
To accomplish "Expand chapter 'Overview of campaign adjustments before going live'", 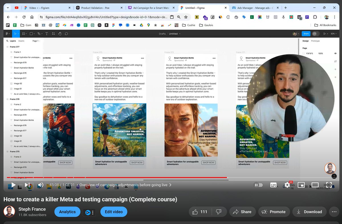I will tap(125, 185).
